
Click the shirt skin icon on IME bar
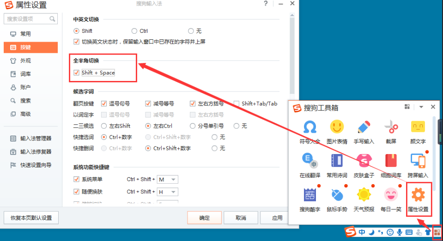click(428, 233)
